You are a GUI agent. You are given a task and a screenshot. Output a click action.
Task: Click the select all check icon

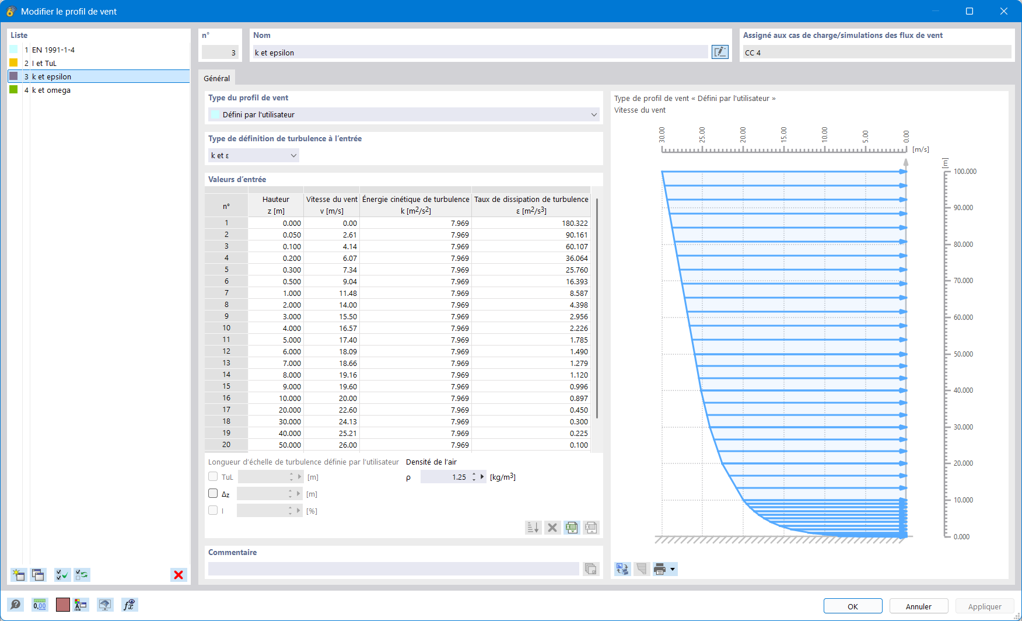tap(62, 575)
